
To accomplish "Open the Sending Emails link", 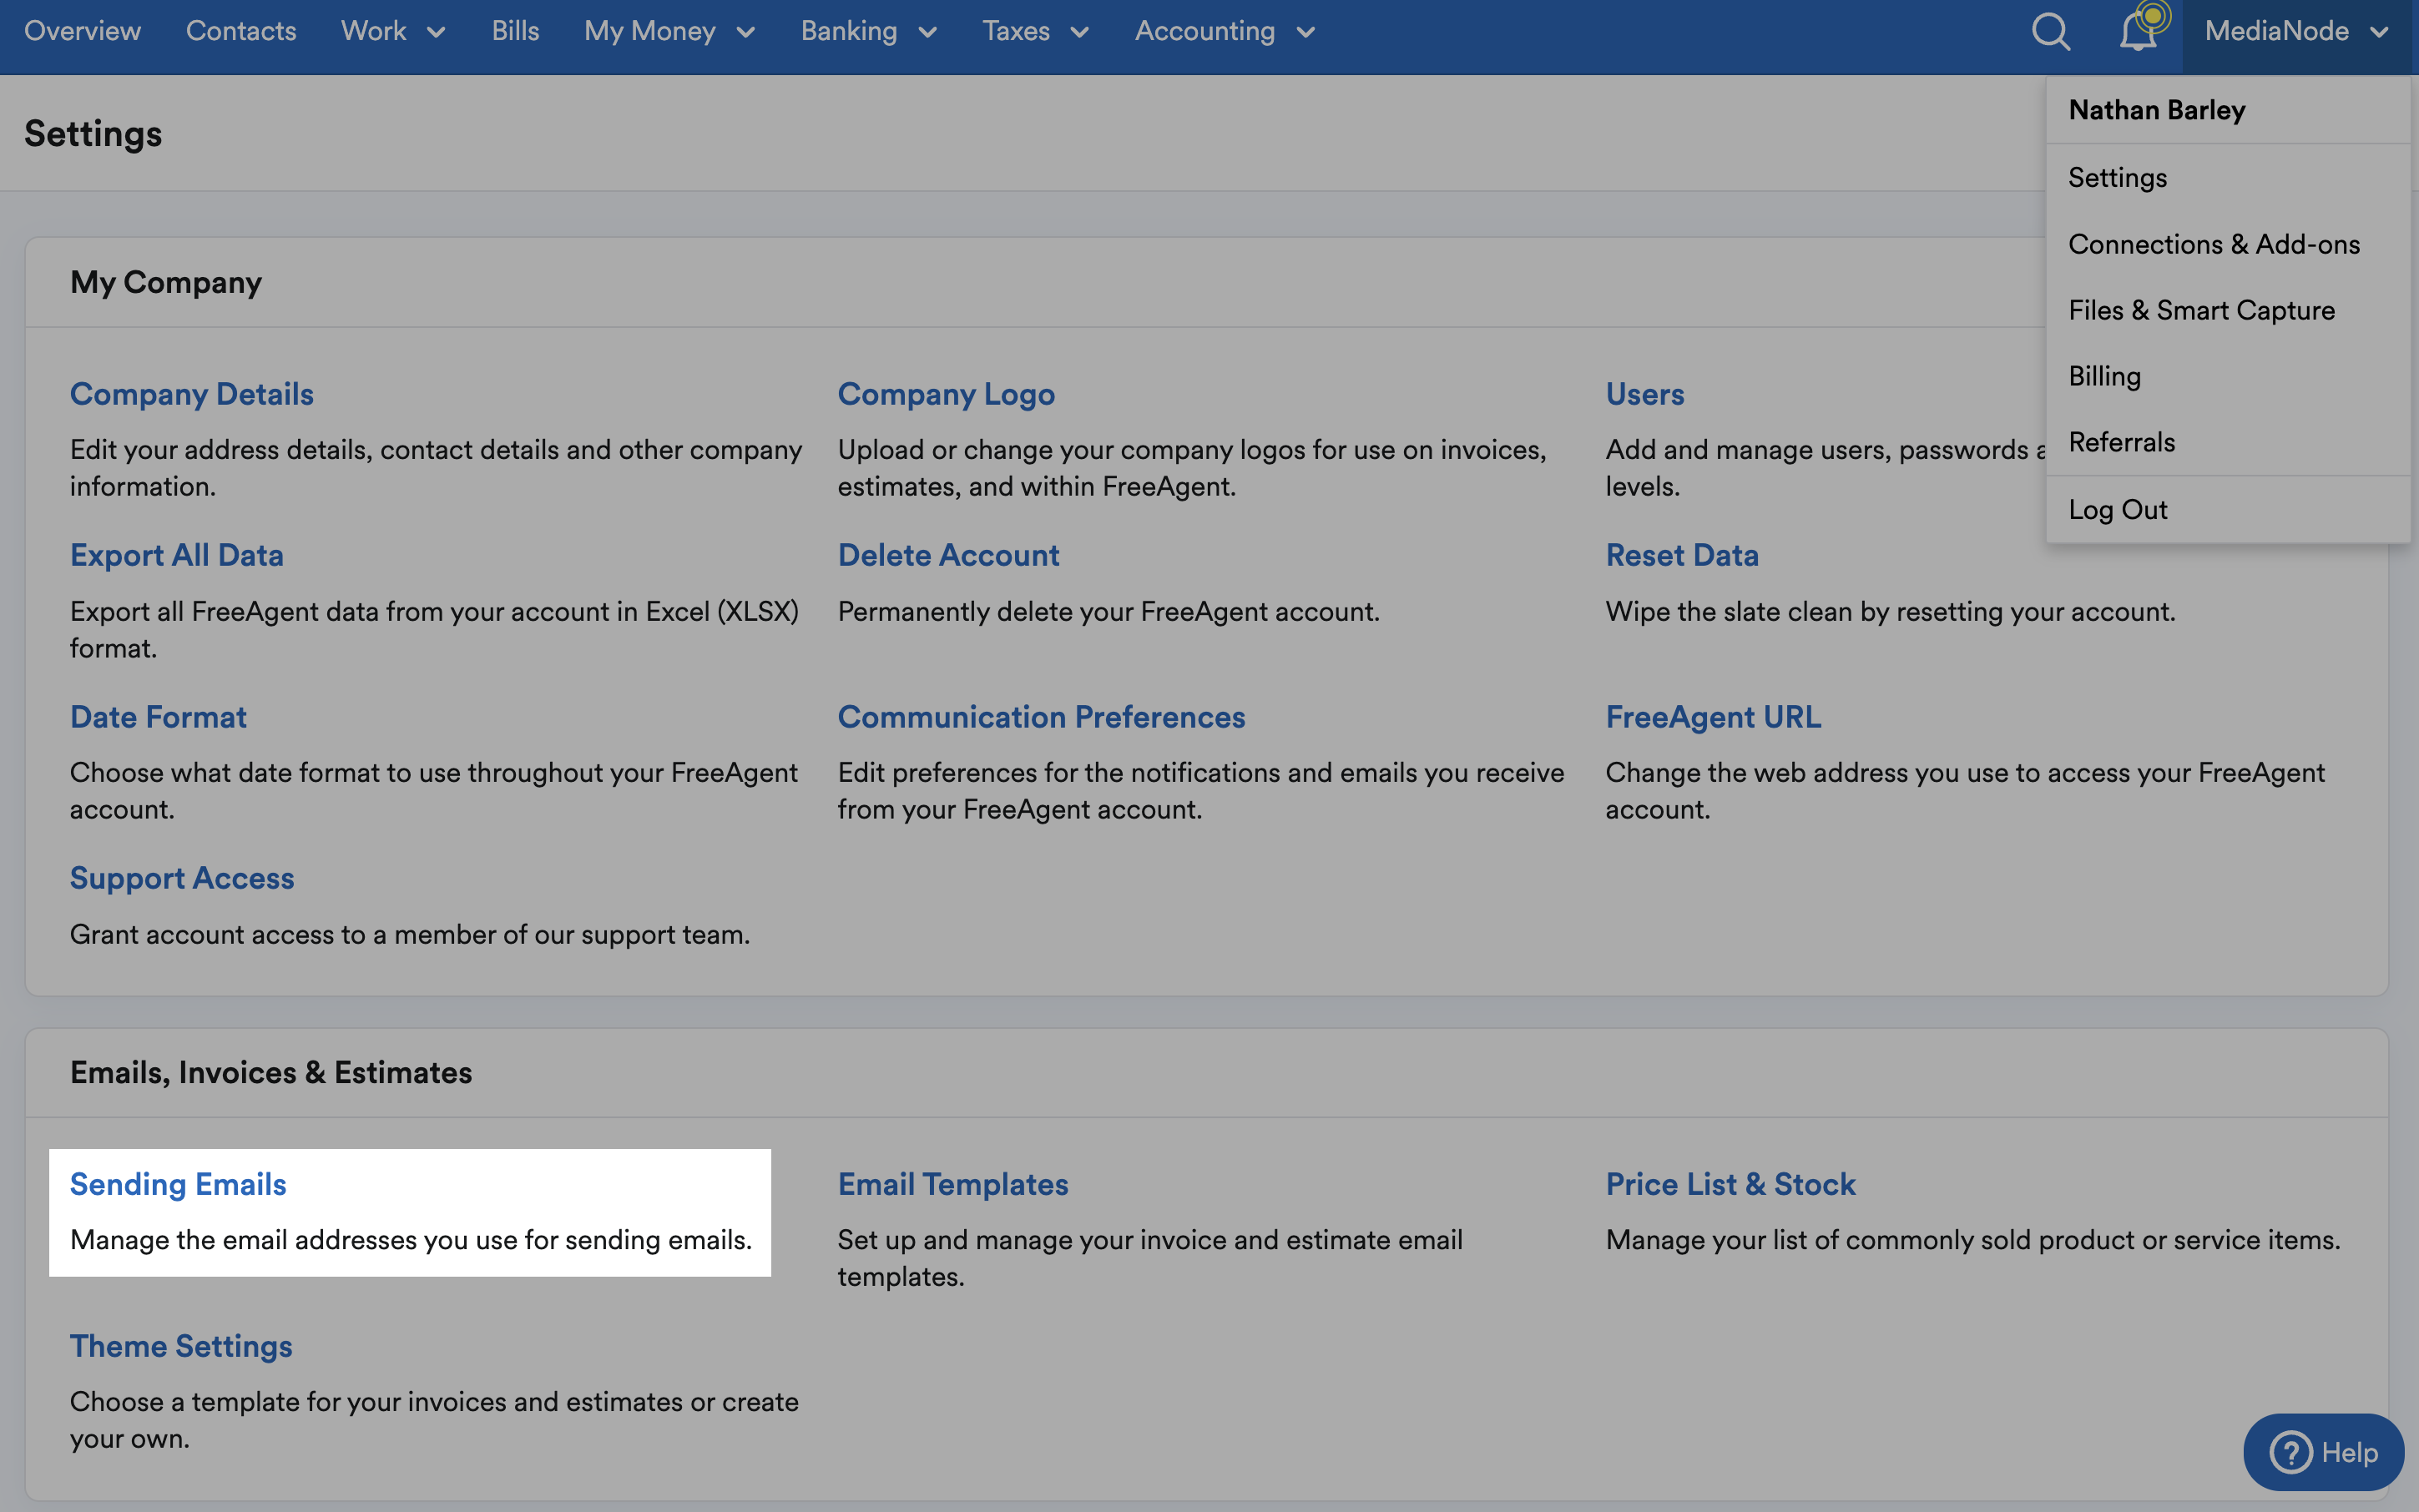I will (178, 1184).
